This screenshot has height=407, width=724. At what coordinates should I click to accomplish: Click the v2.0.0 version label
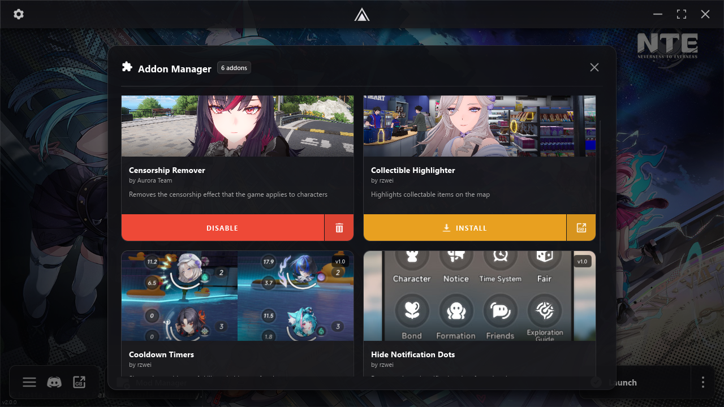[x=8, y=402]
